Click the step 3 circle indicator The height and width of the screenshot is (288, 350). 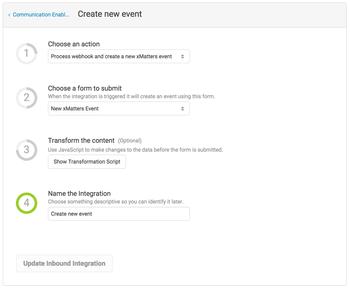pyautogui.click(x=27, y=150)
